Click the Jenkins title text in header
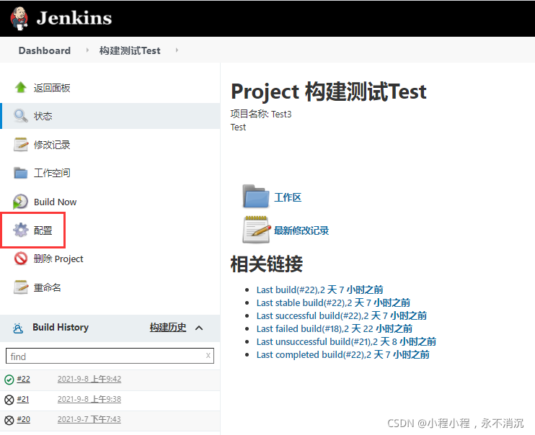The height and width of the screenshot is (435, 535). pos(74,18)
